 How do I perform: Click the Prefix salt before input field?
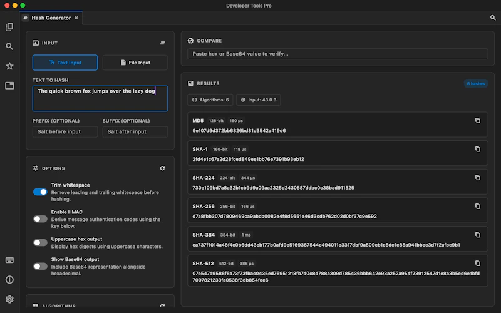point(65,131)
